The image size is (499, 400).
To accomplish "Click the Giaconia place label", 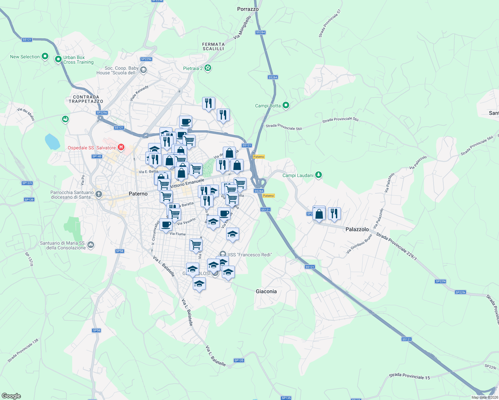I will (x=266, y=291).
